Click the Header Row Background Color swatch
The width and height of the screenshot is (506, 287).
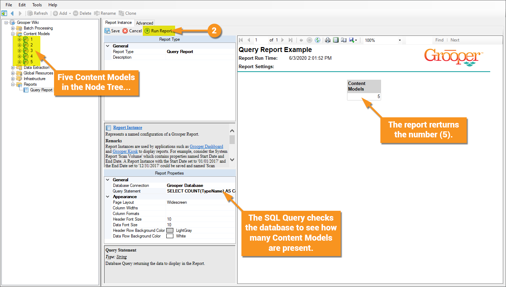click(170, 230)
